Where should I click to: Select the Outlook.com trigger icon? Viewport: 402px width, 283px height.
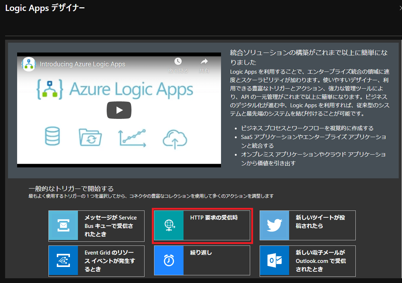(x=275, y=260)
